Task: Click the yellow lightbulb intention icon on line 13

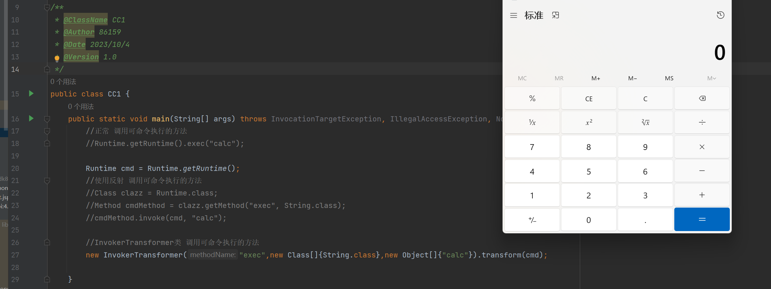Action: (x=57, y=58)
